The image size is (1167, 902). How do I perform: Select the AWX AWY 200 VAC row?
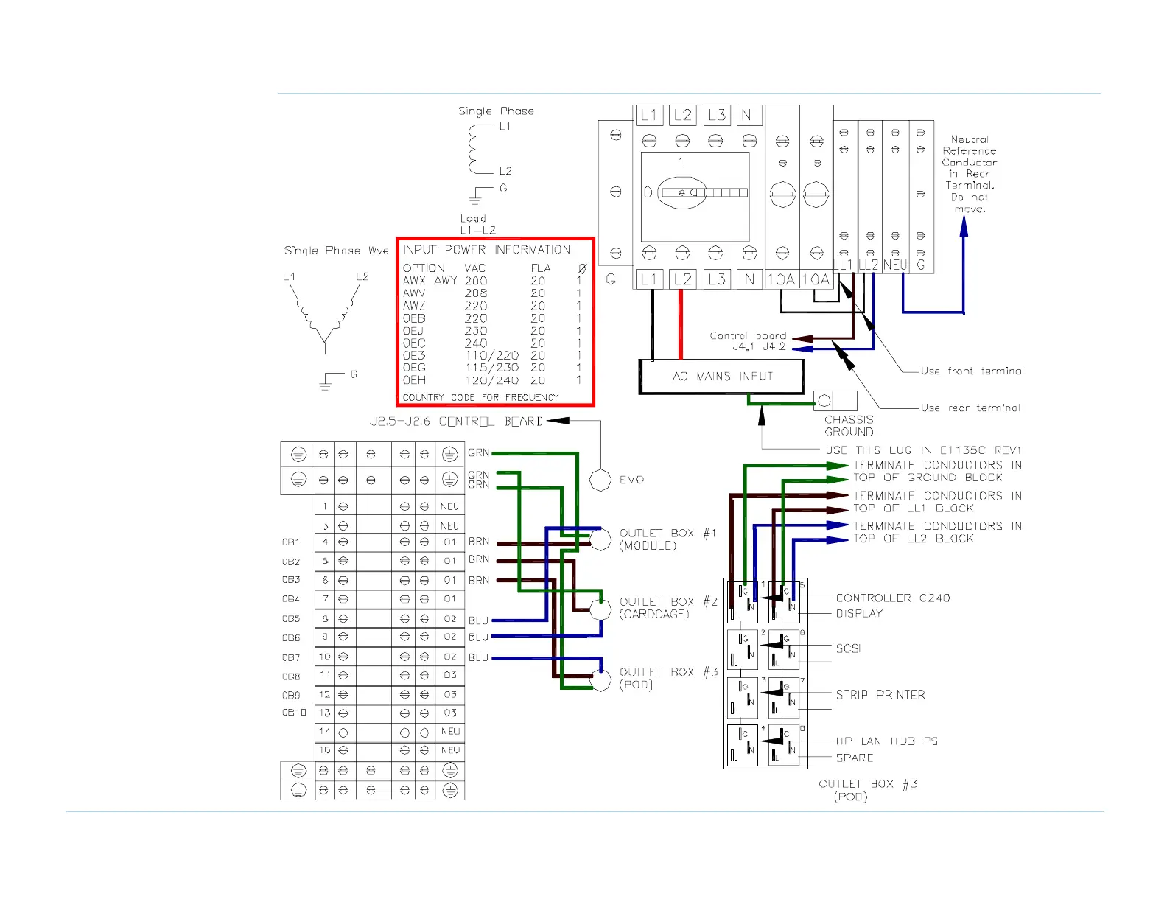493,281
